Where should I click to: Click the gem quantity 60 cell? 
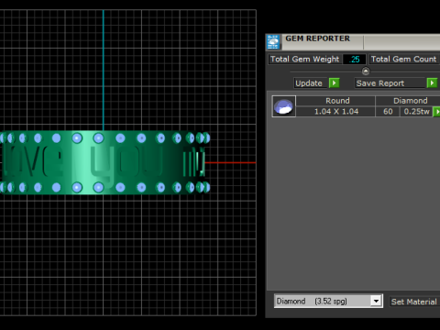pos(388,112)
